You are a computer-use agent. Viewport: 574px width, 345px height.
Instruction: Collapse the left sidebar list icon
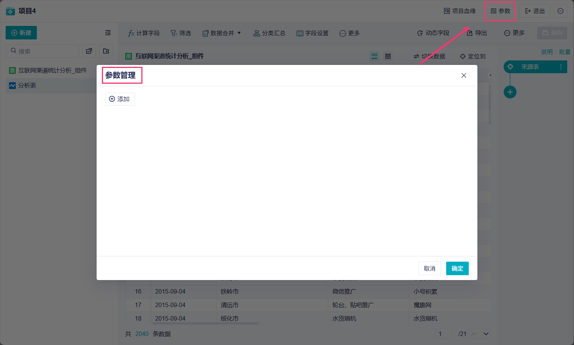(108, 33)
